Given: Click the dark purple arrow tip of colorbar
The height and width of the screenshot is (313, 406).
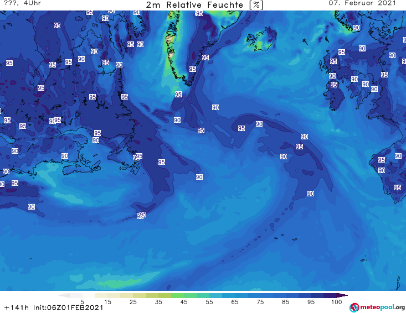Looking at the screenshot, I should (342, 295).
